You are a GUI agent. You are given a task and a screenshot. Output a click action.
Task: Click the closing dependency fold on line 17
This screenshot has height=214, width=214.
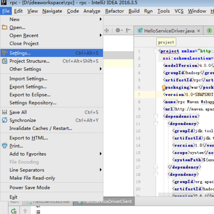[156, 167]
